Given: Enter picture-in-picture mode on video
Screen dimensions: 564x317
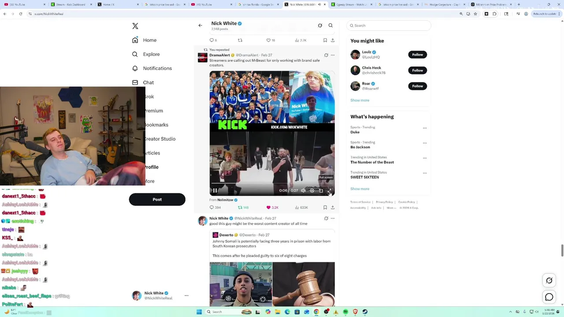Looking at the screenshot, I should point(321,191).
